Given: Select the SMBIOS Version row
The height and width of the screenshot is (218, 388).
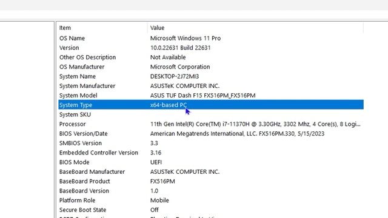Looking at the screenshot, I should [211, 143].
